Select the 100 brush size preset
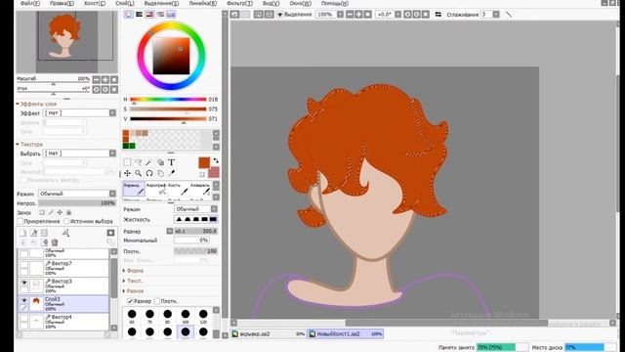This screenshot has height=352, width=625. 186,317
